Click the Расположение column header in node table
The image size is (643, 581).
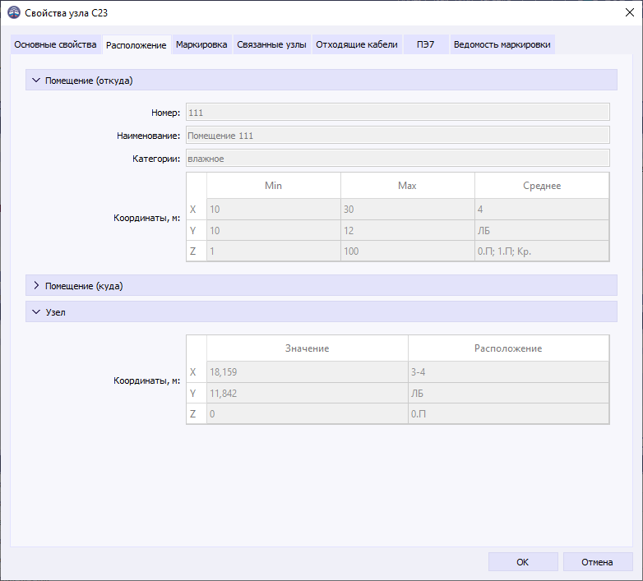[508, 348]
